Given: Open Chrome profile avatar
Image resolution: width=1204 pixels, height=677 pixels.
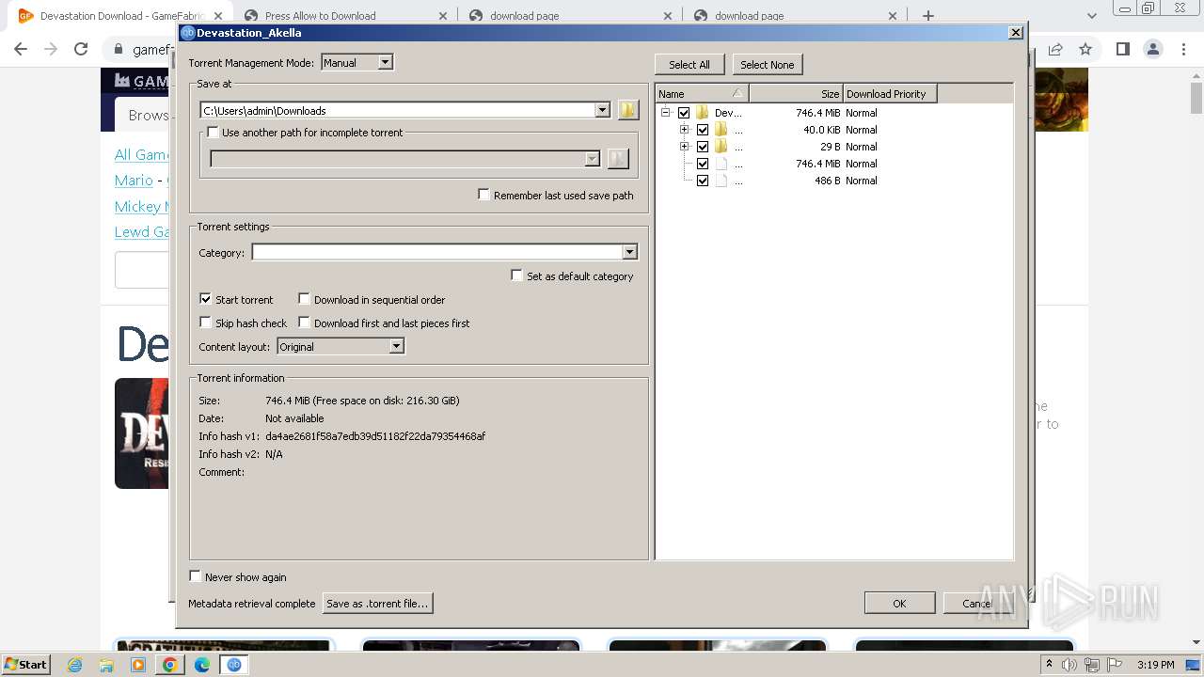Looking at the screenshot, I should (x=1152, y=49).
